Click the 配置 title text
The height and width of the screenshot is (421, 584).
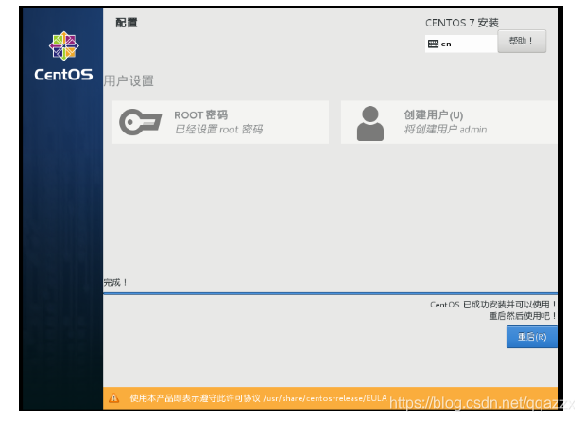pos(127,23)
